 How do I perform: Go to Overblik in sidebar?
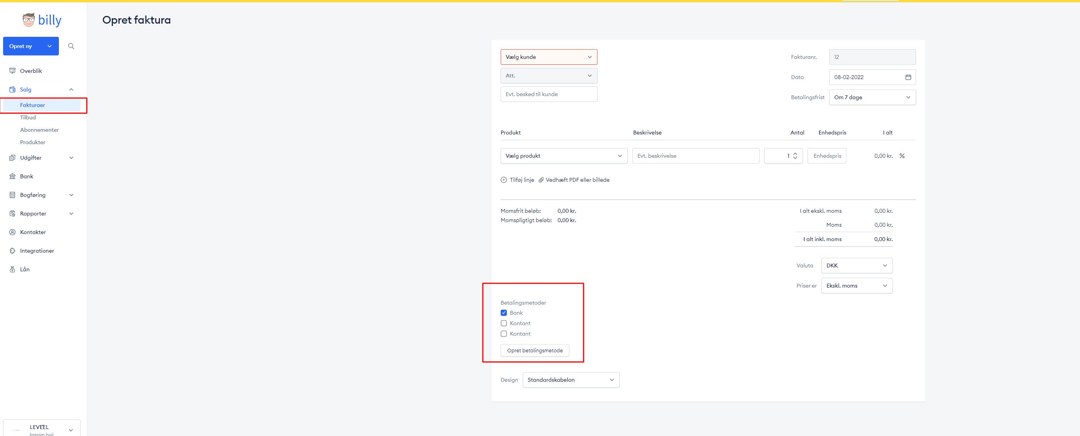click(x=31, y=71)
